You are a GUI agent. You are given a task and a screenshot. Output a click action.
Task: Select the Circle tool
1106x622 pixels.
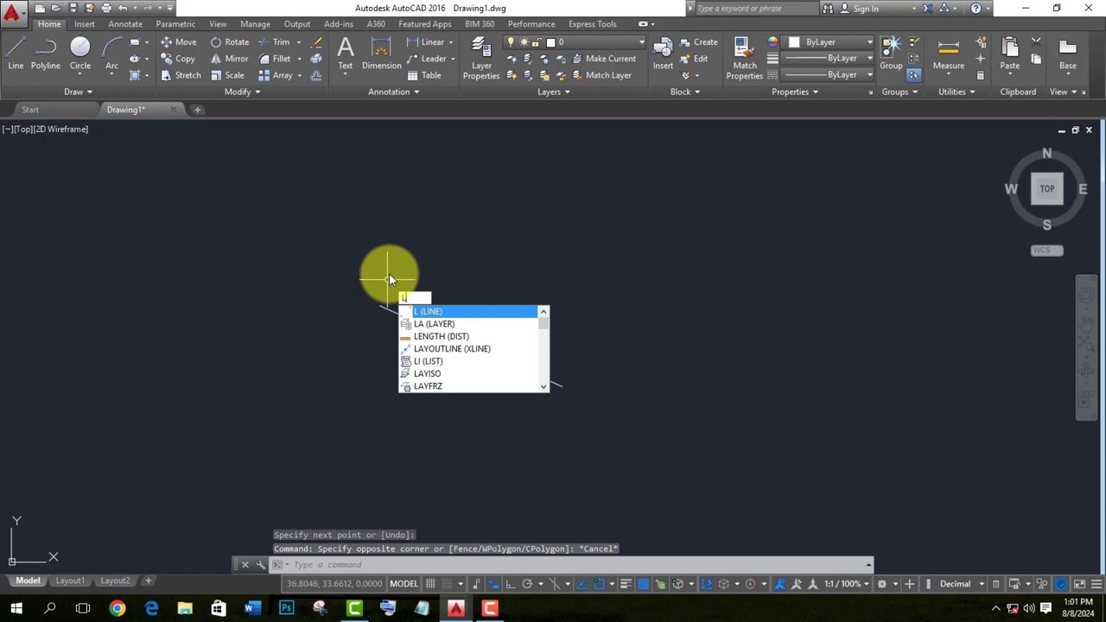(79, 54)
